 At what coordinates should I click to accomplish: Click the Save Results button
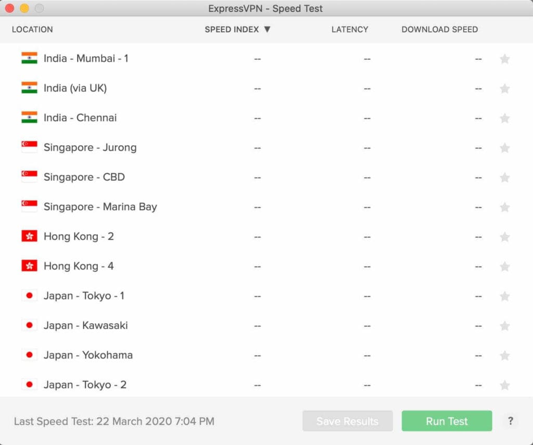click(x=347, y=421)
